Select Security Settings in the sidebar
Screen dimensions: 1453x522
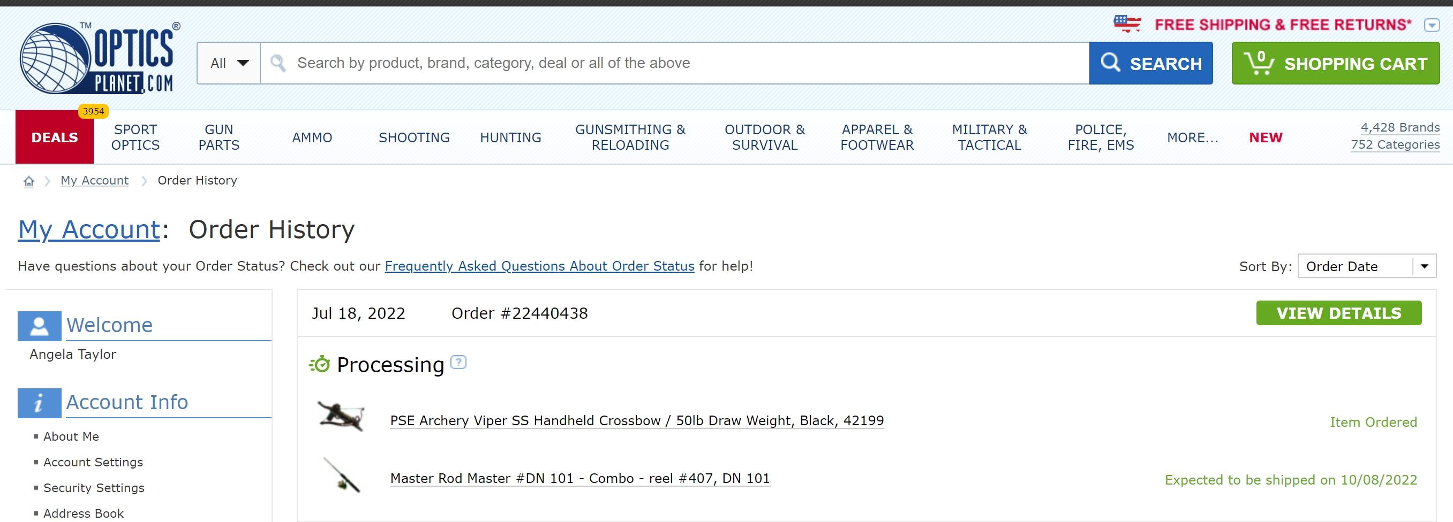coord(94,488)
